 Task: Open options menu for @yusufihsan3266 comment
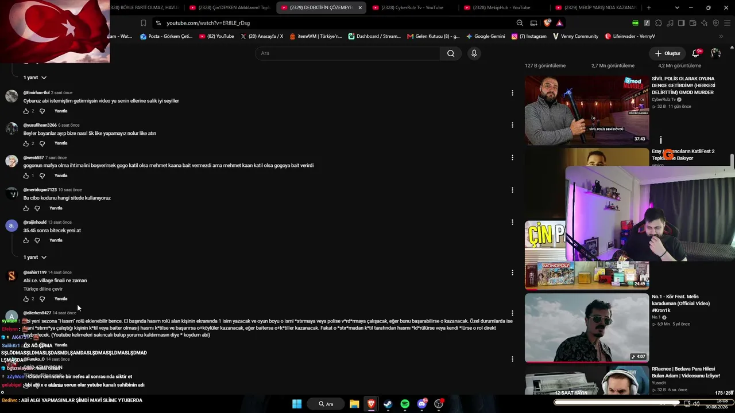[x=512, y=125]
